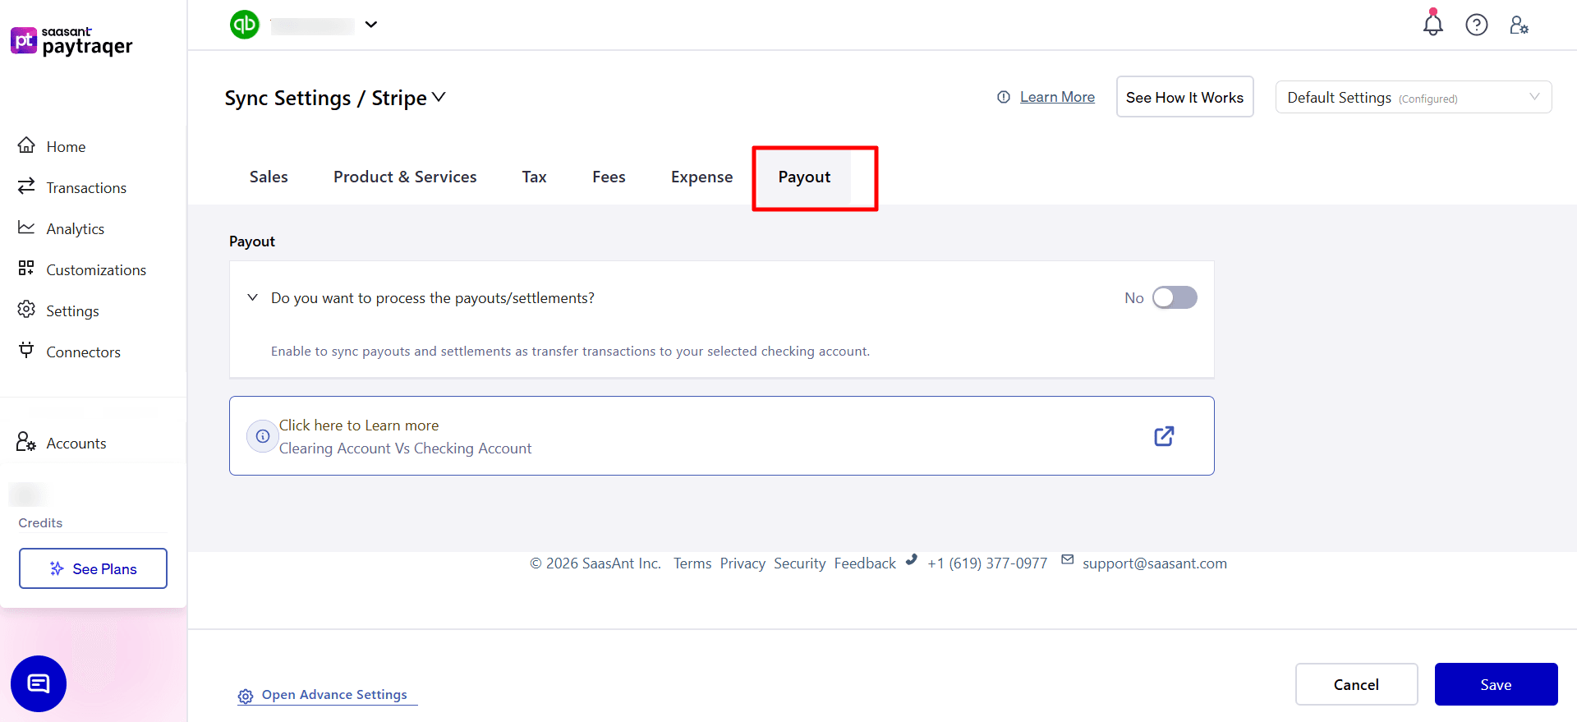Click the Sync Settings heading text
1577x722 pixels.
pos(287,99)
